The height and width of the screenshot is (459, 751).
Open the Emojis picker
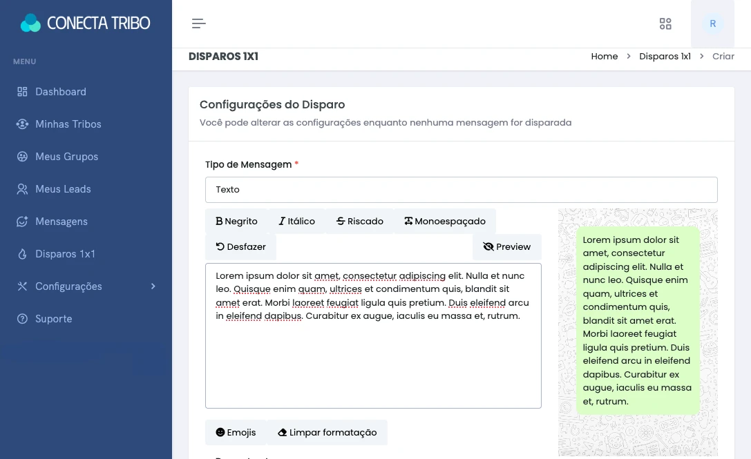(236, 433)
